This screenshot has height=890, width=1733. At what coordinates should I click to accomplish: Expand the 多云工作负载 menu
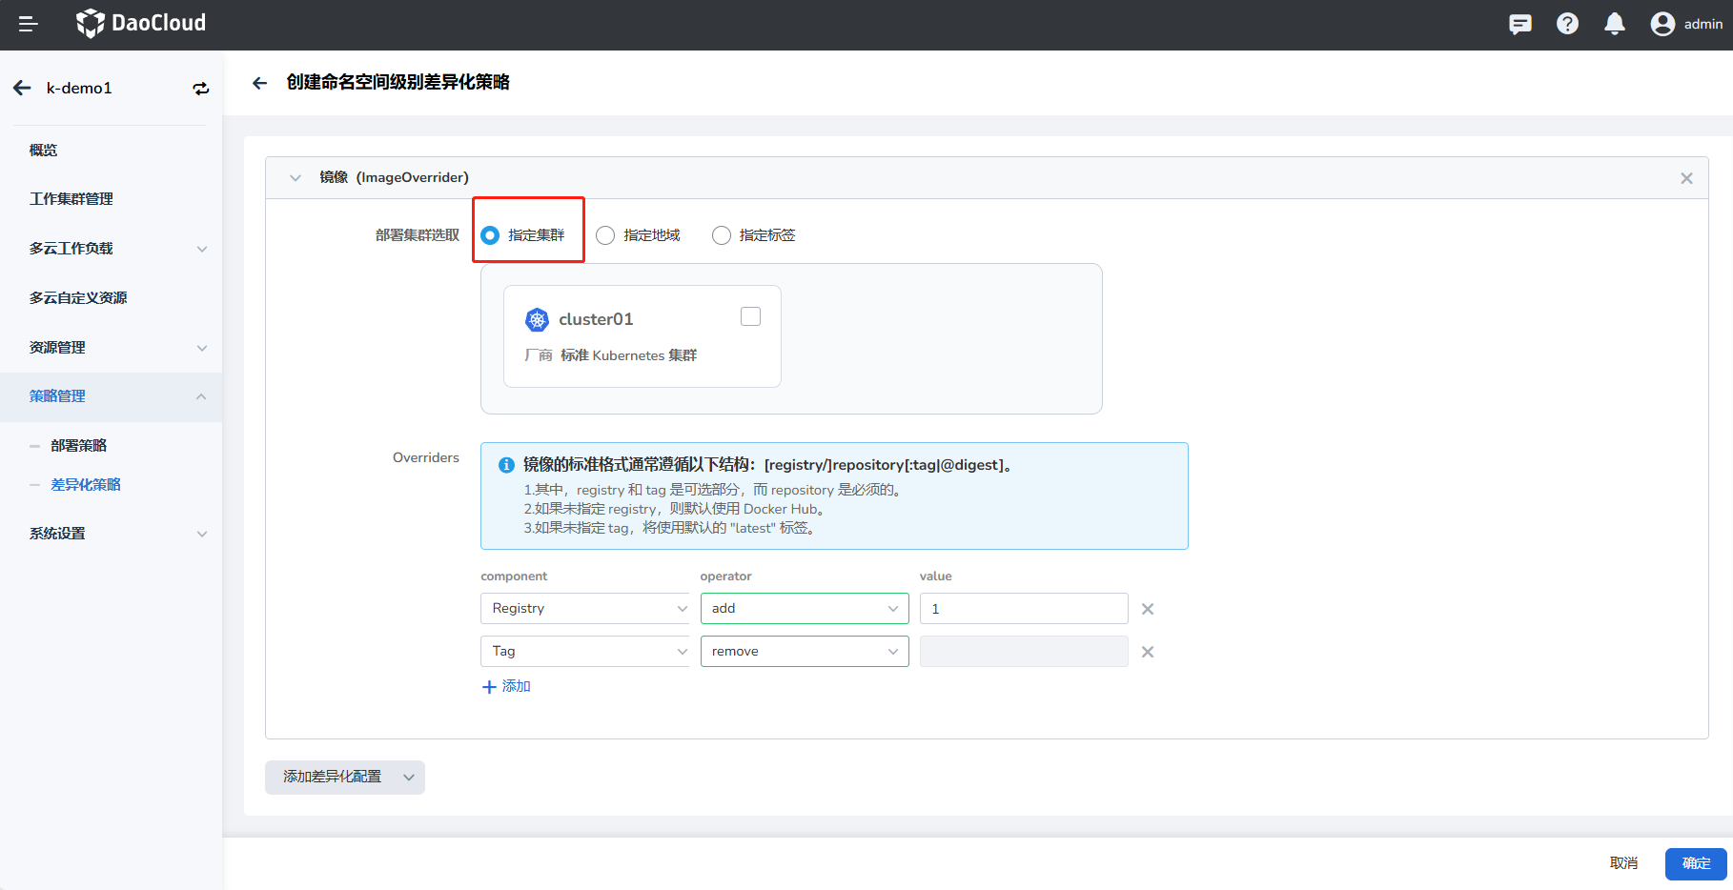[114, 249]
